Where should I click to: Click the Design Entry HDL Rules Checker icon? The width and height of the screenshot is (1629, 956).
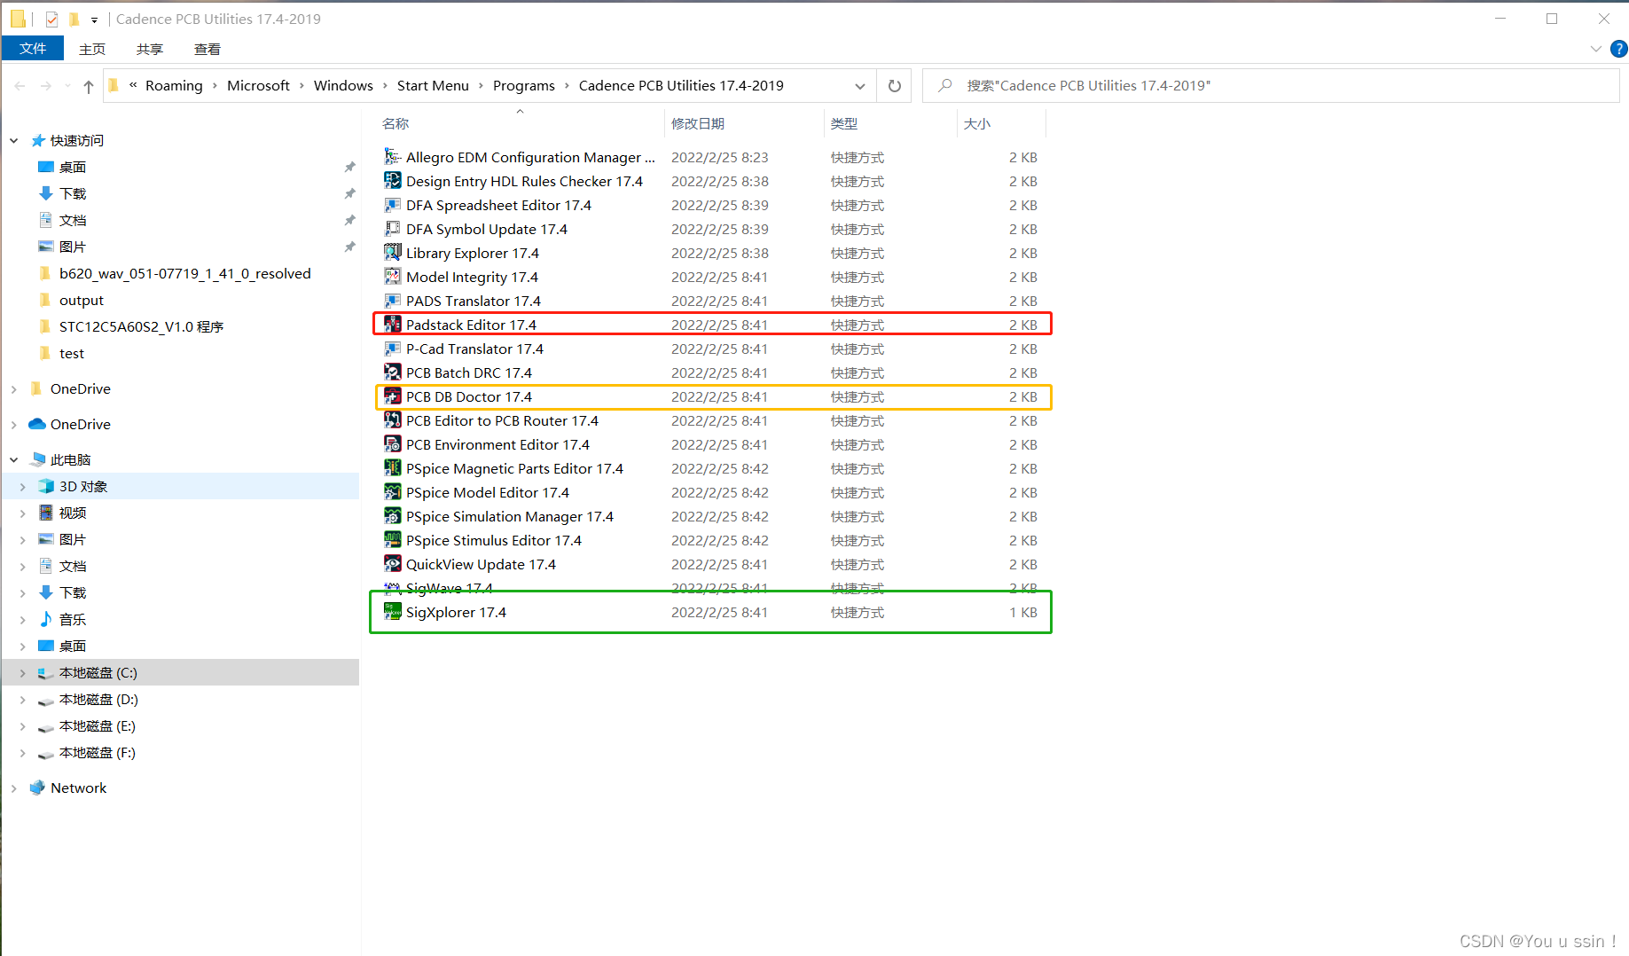click(x=392, y=181)
